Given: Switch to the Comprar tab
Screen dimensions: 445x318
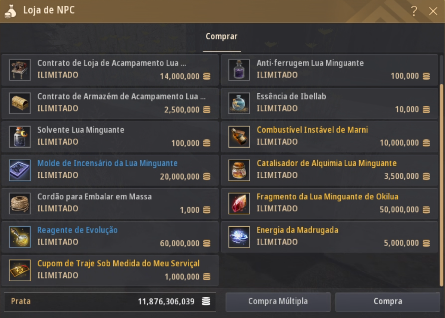Looking at the screenshot, I should 221,37.
